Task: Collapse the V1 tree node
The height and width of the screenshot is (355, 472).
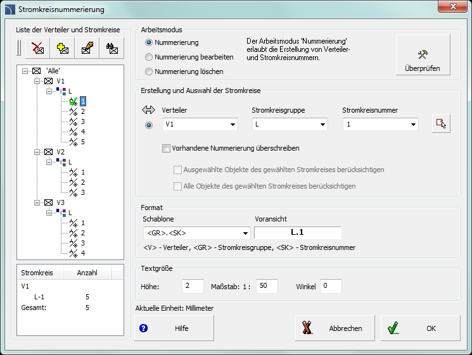Action: [x=37, y=82]
